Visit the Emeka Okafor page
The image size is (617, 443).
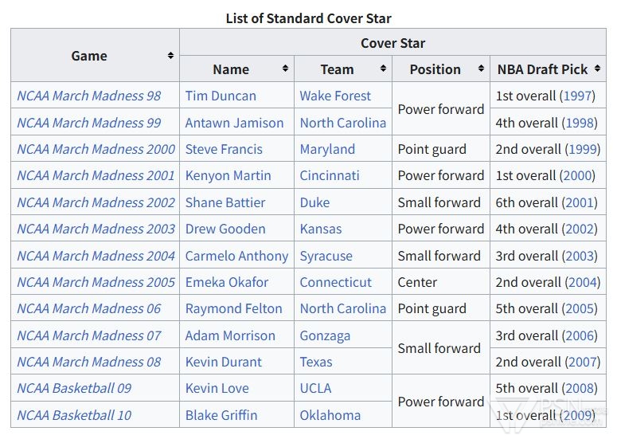click(227, 282)
